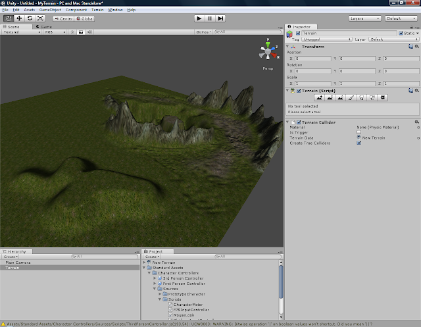Toggle the Create Tree Colliders checkbox
The image size is (421, 327).
pyautogui.click(x=359, y=143)
